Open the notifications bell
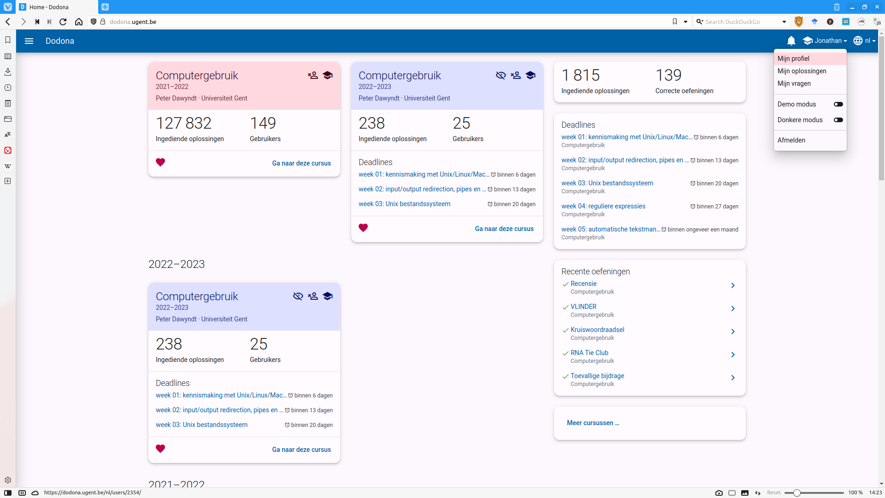 [791, 41]
